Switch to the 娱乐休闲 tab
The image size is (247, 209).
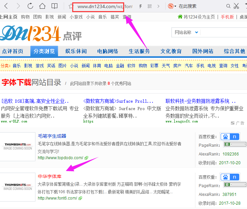pos(76,51)
